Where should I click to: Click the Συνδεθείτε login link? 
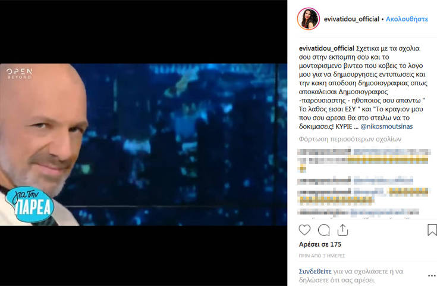(315, 271)
